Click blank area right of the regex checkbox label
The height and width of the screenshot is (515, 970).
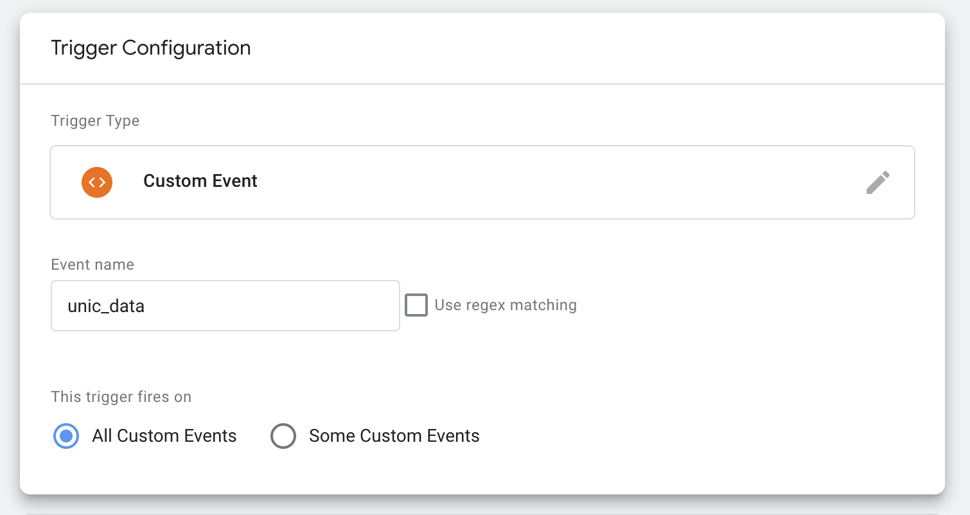click(739, 305)
